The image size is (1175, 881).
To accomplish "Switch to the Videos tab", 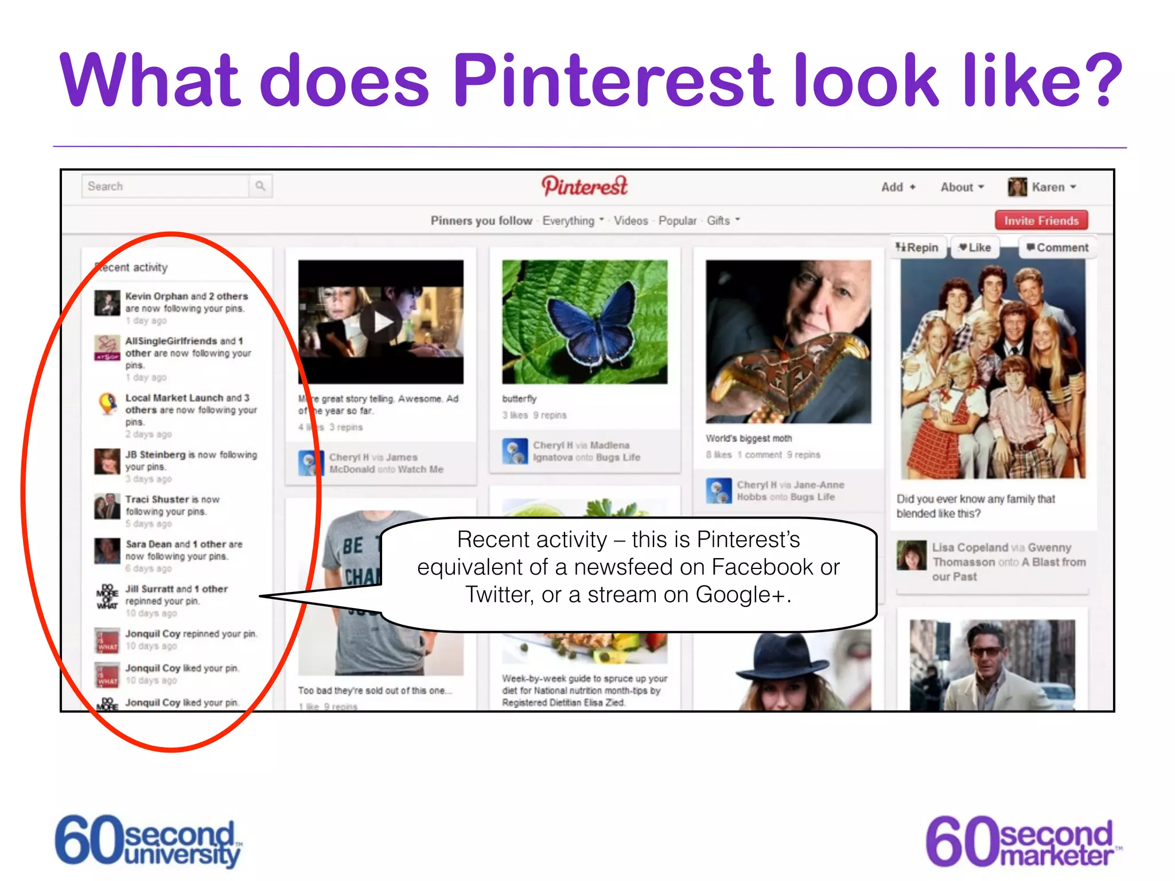I will pyautogui.click(x=631, y=221).
